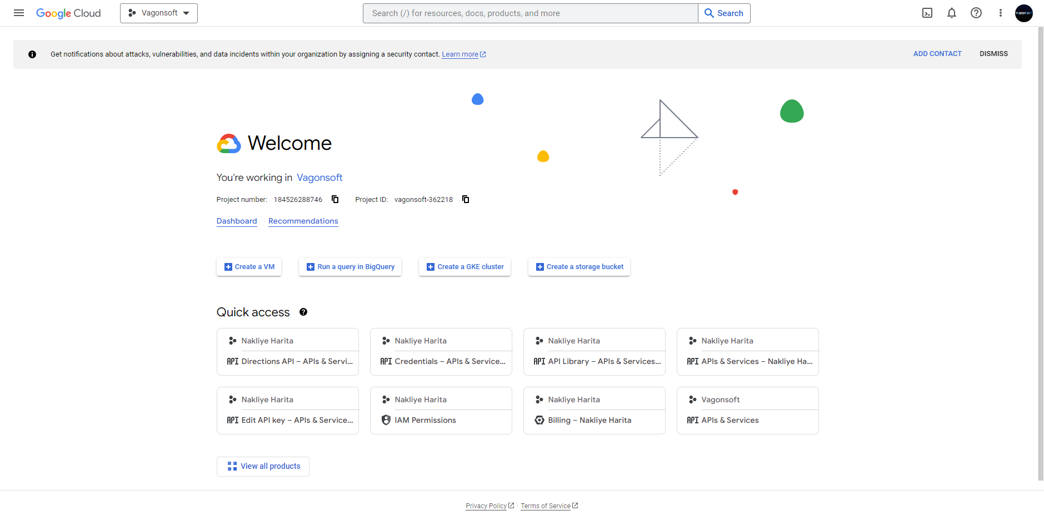Copy the project ID

[x=466, y=199]
